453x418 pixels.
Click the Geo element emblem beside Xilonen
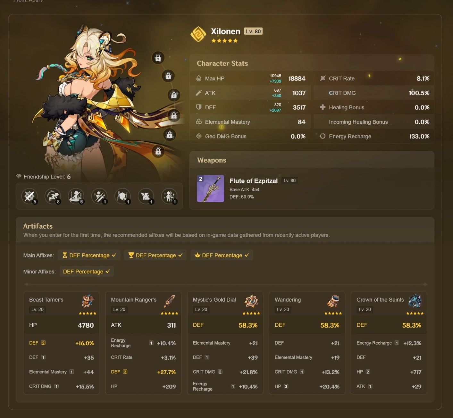pos(198,34)
